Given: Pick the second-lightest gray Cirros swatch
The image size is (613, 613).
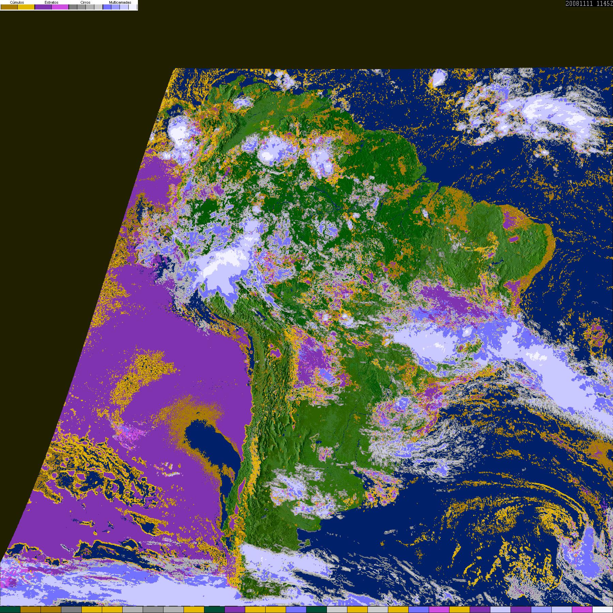Looking at the screenshot, I should click(90, 7).
